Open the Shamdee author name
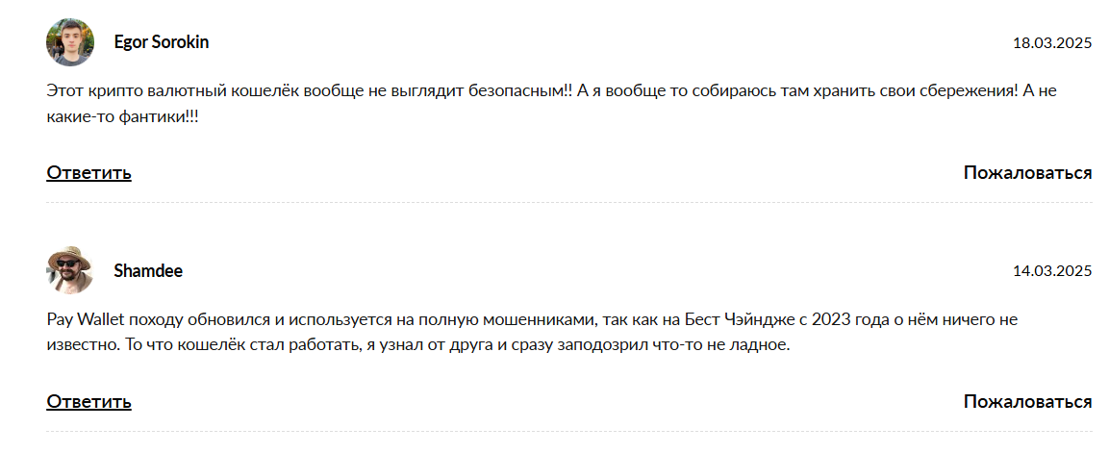The width and height of the screenshot is (1109, 453). tap(148, 271)
